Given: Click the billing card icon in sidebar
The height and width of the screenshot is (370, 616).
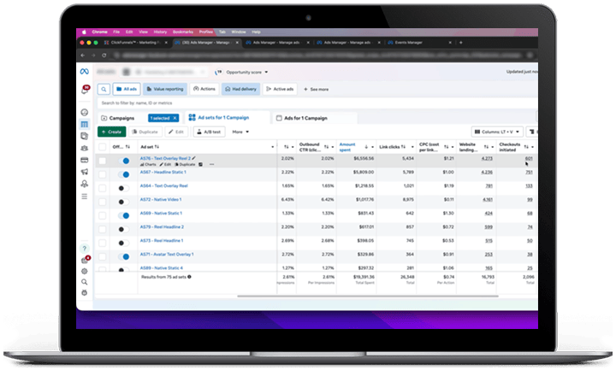Looking at the screenshot, I should 85,160.
